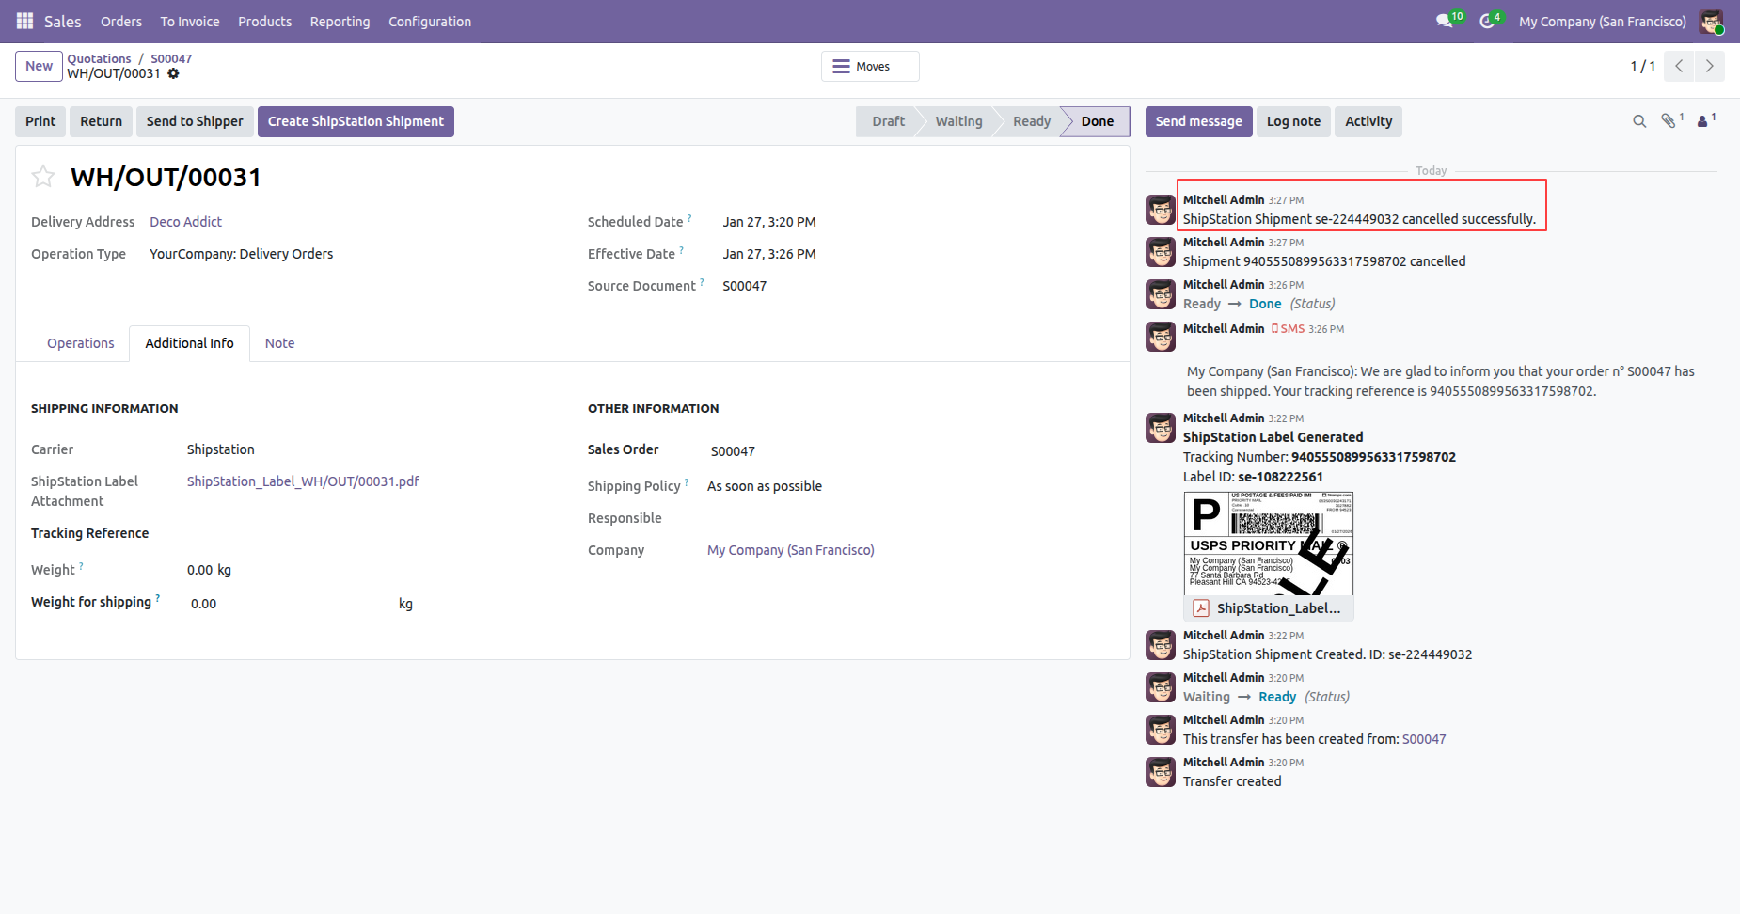Show followers person icon in chatter
1740x914 pixels.
1702,121
